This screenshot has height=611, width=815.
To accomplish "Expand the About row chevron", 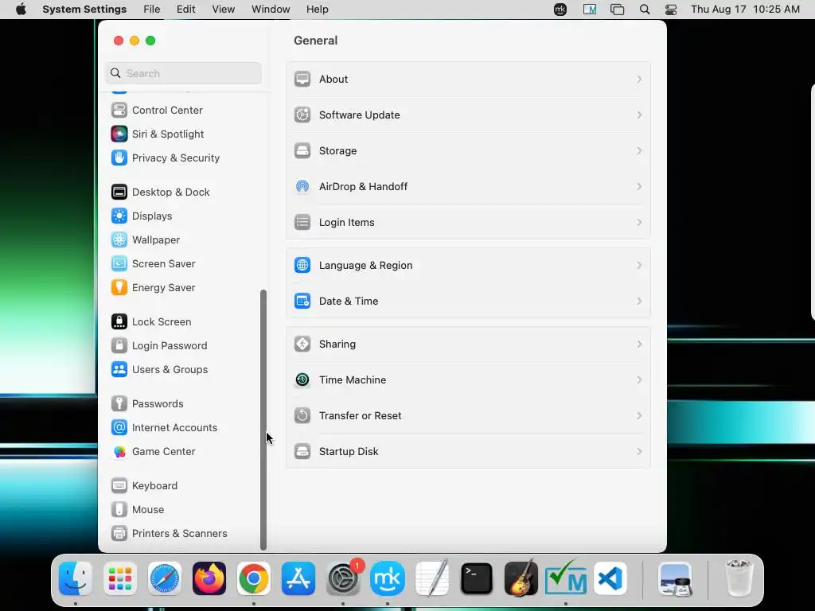I will tap(639, 79).
